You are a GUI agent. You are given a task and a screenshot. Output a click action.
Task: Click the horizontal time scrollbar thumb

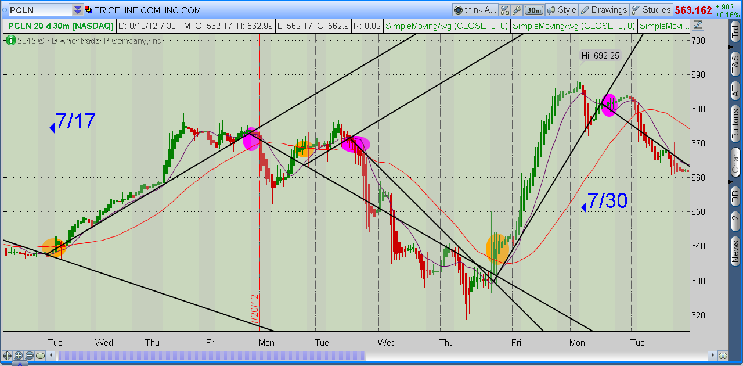212,356
